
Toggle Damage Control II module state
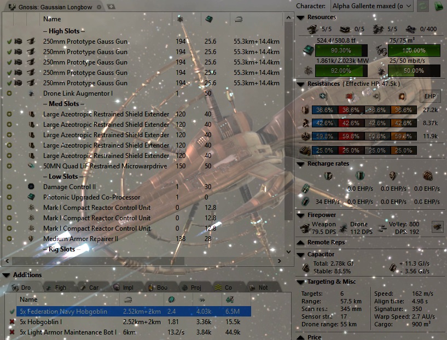(9, 187)
